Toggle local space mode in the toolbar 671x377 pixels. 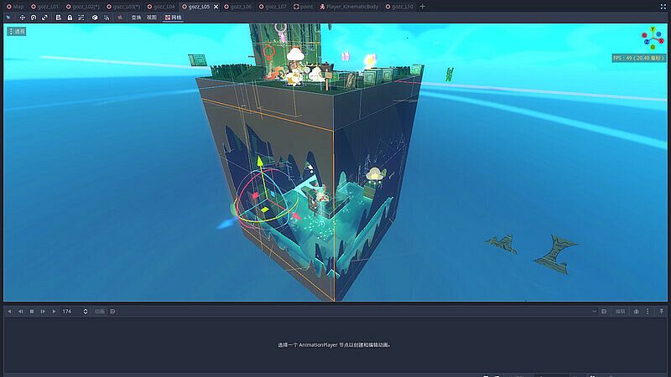tap(94, 17)
